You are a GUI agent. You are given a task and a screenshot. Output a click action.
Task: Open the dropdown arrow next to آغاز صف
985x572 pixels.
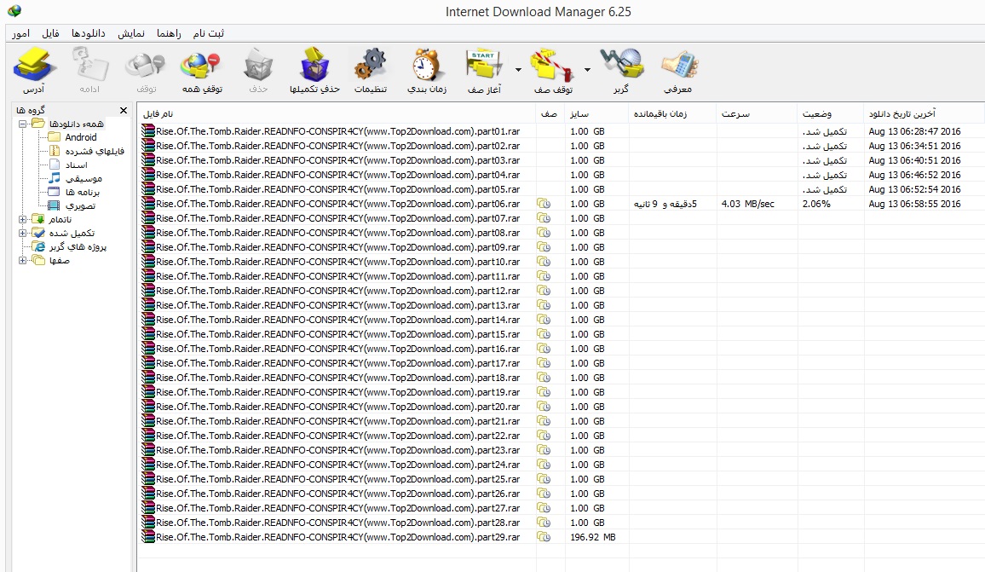click(518, 69)
